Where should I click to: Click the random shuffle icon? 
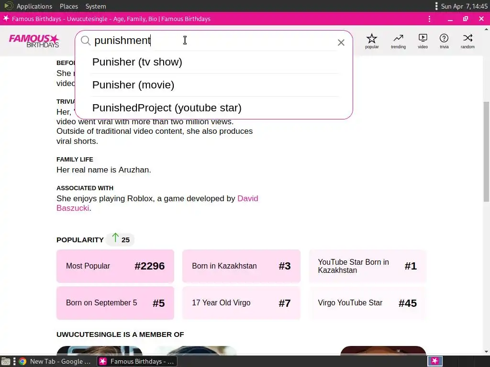(468, 41)
